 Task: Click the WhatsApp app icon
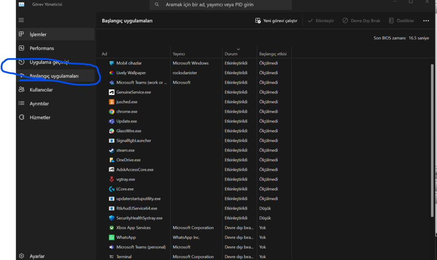pyautogui.click(x=112, y=237)
